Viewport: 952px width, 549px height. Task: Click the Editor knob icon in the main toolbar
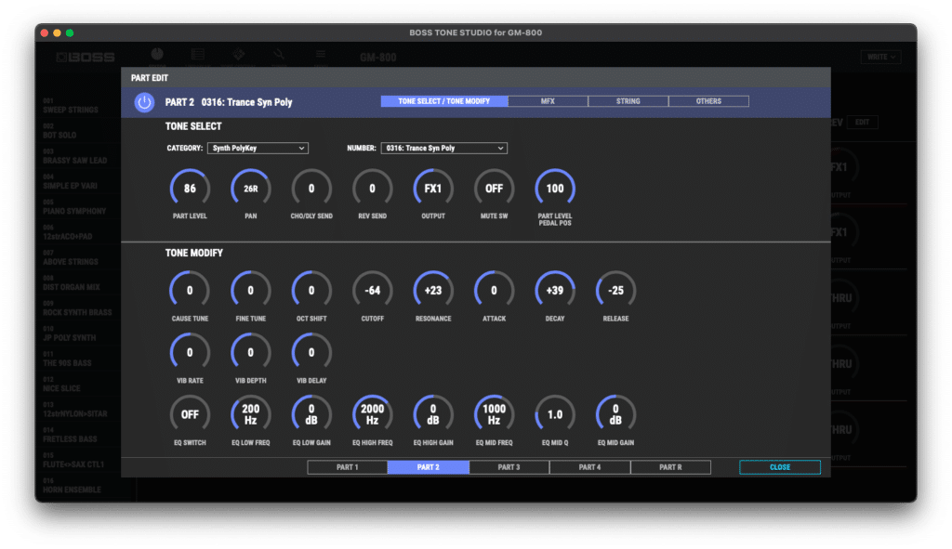coord(157,55)
